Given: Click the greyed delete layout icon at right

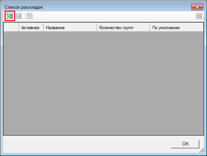Looking at the screenshot, I should point(199,16).
